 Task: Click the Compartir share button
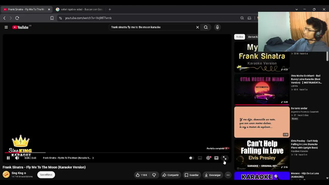(x=170, y=175)
